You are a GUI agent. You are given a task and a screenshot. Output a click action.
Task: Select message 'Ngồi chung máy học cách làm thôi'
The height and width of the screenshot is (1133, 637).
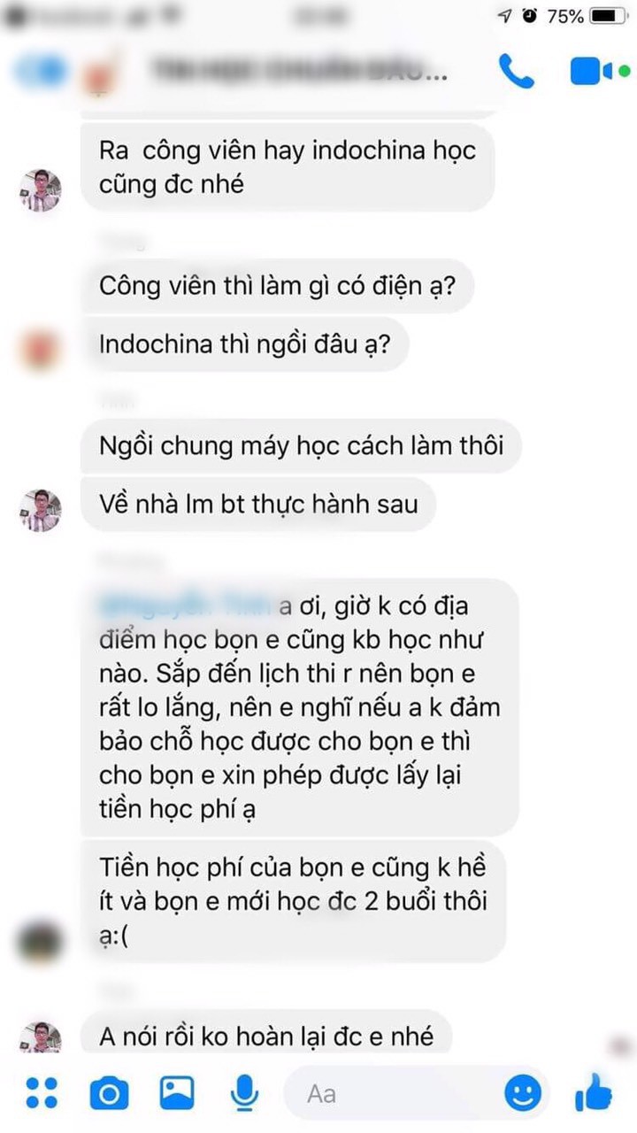[x=302, y=445]
